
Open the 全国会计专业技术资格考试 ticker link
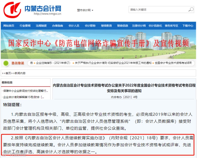pyautogui.click(x=173, y=63)
